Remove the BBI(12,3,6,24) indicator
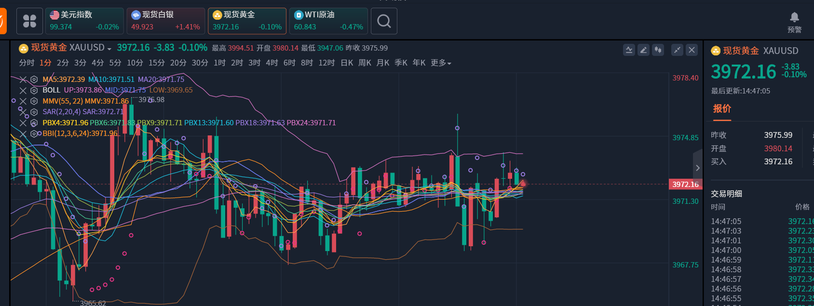This screenshot has height=306, width=814. click(x=23, y=133)
